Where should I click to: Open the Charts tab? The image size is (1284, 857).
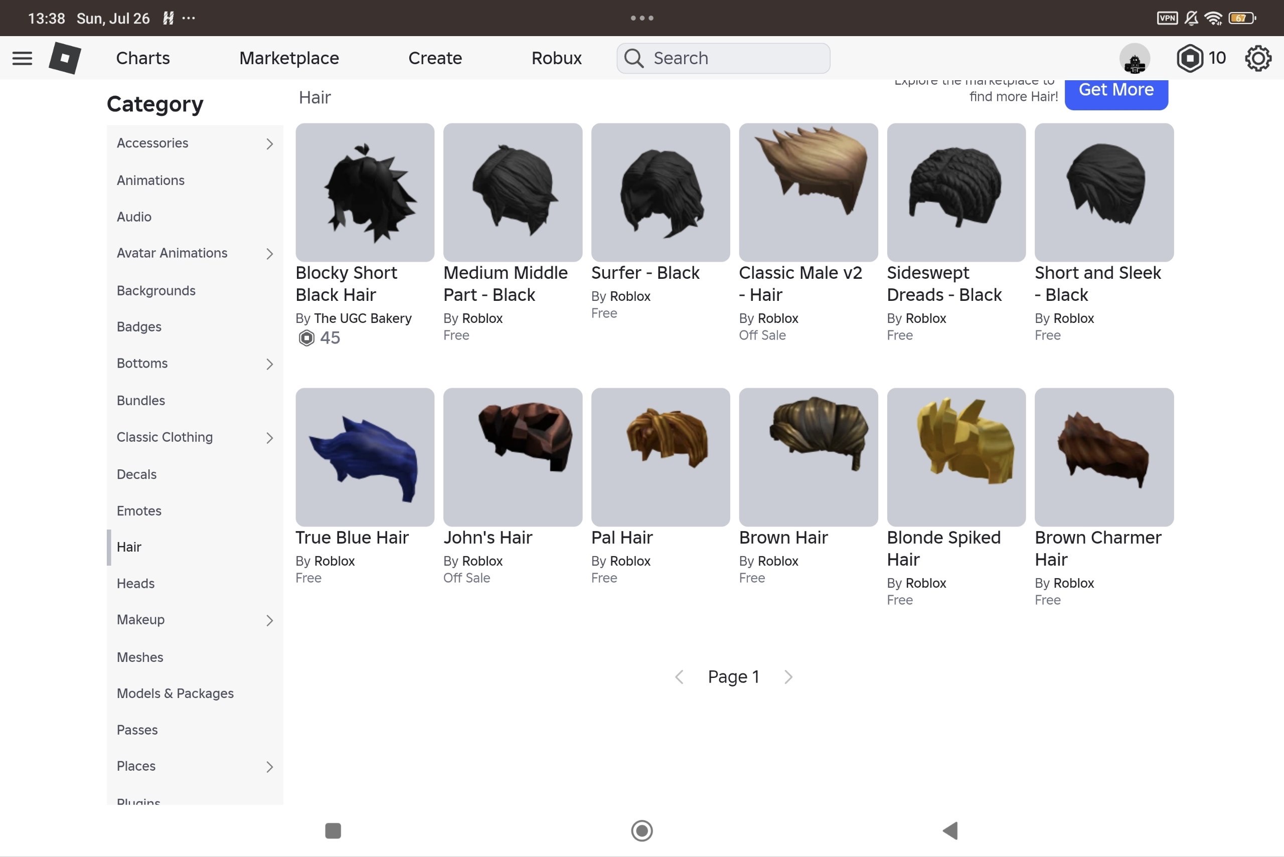point(142,58)
